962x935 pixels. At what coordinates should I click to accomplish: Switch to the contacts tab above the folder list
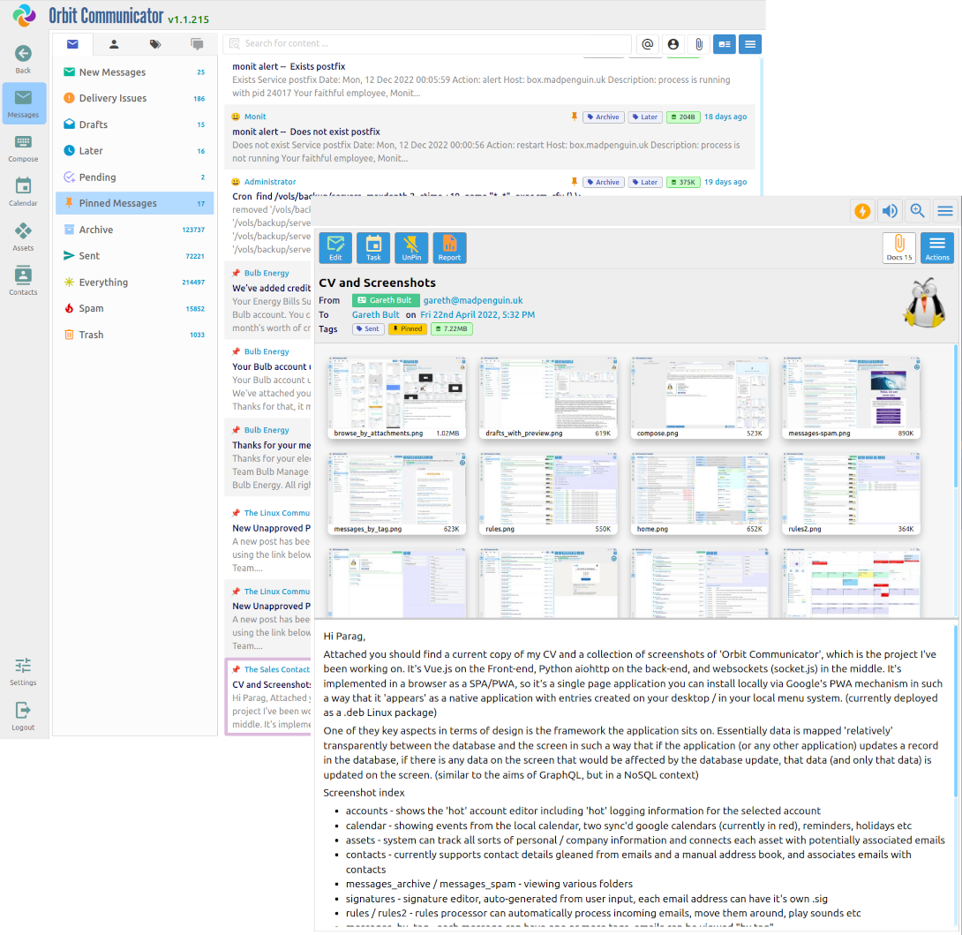tap(114, 44)
